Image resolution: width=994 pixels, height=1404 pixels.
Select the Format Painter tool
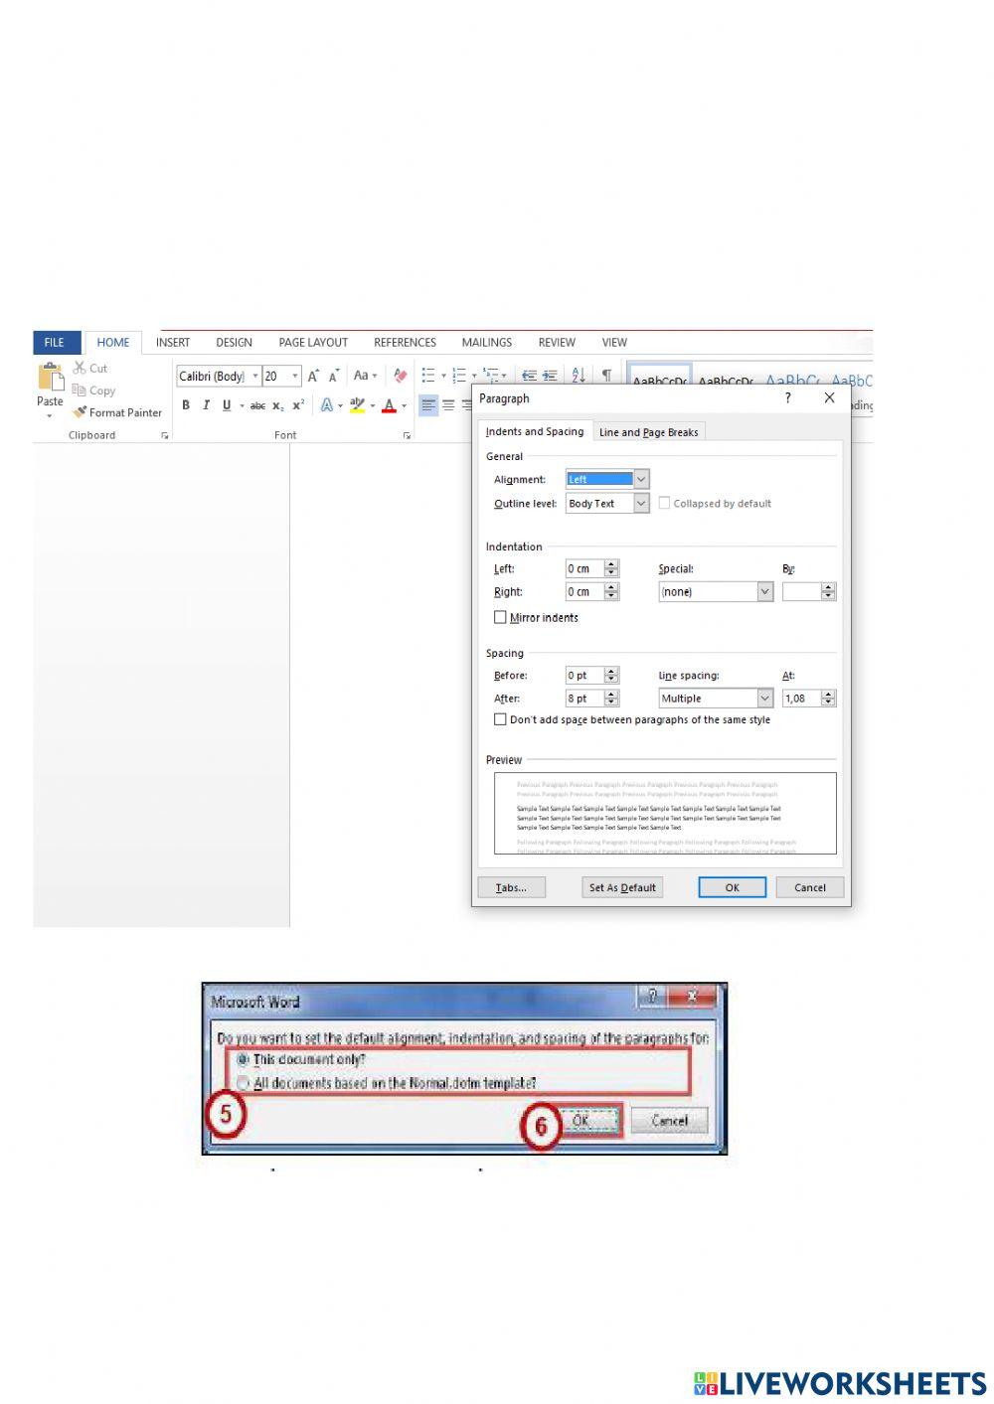[116, 412]
